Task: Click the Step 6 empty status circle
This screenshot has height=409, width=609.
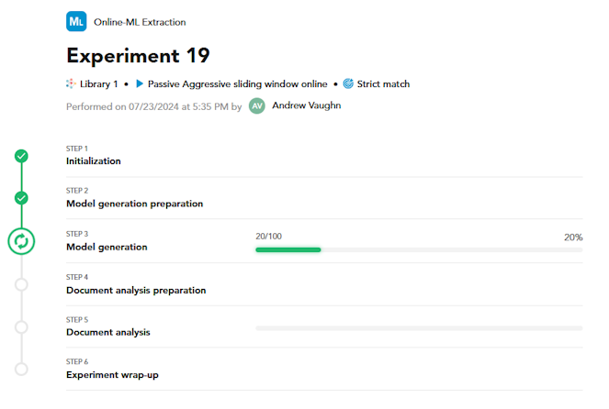Action: (21, 369)
